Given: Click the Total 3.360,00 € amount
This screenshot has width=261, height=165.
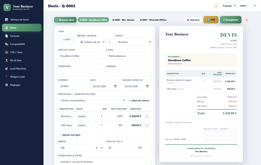Looking at the screenshot, I should 230,113.
